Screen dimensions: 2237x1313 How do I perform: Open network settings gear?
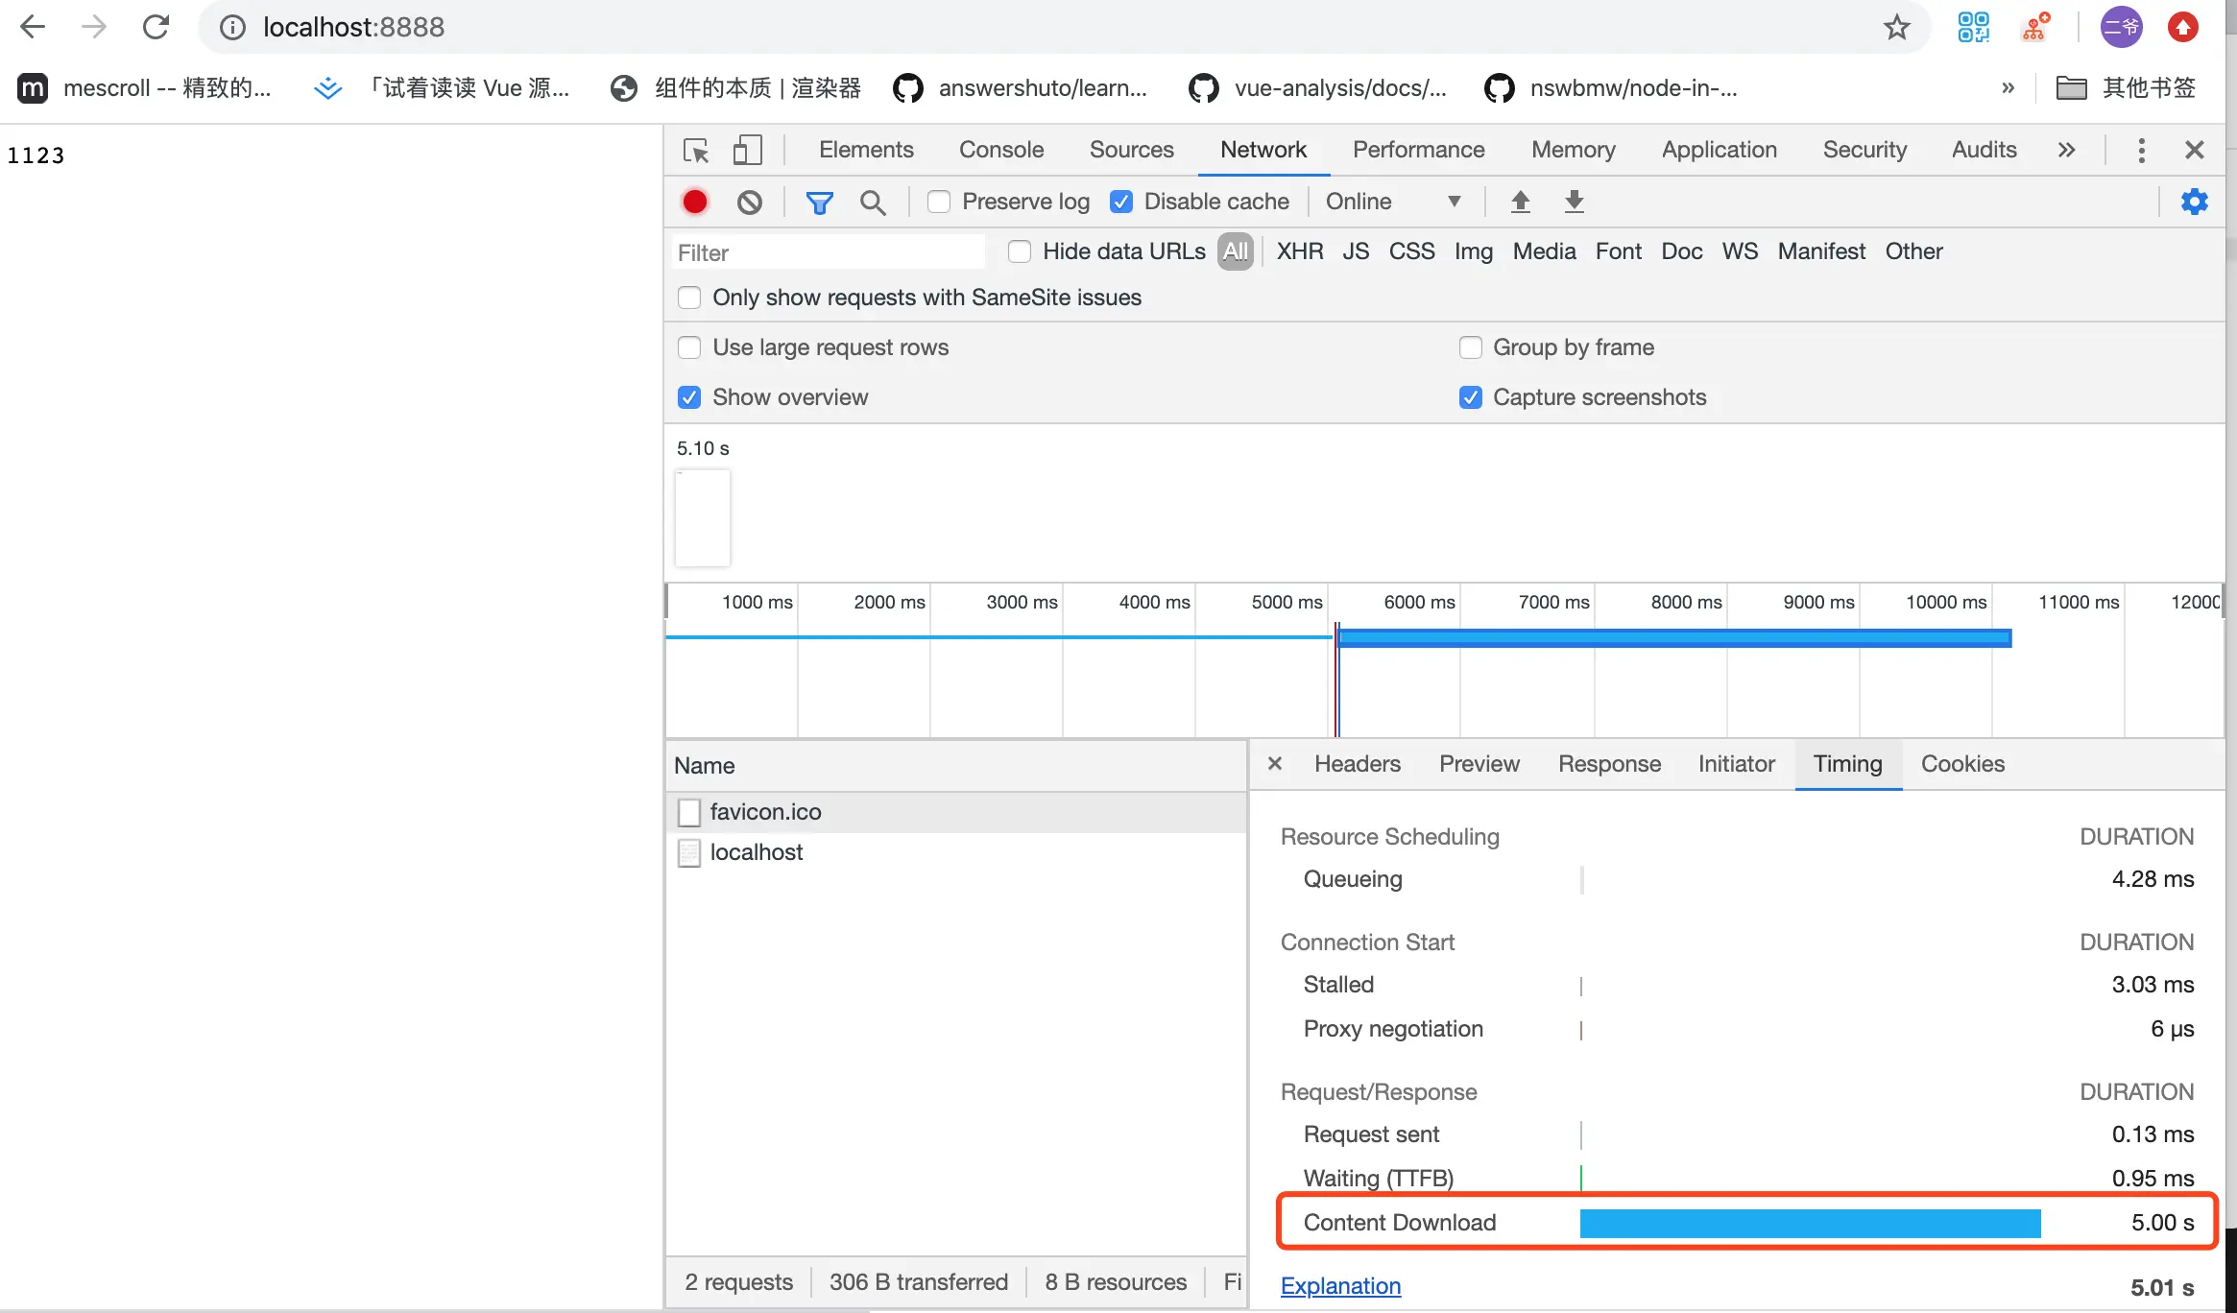(2194, 202)
